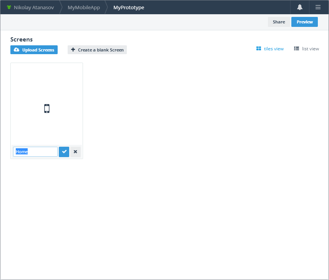329x280 pixels.
Task: Open the hamburger menu
Action: 318,7
